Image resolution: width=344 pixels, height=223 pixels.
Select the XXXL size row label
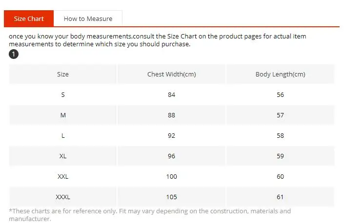(63, 197)
